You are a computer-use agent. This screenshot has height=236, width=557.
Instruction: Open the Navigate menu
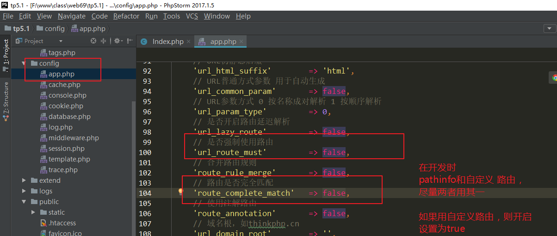[x=72, y=16]
